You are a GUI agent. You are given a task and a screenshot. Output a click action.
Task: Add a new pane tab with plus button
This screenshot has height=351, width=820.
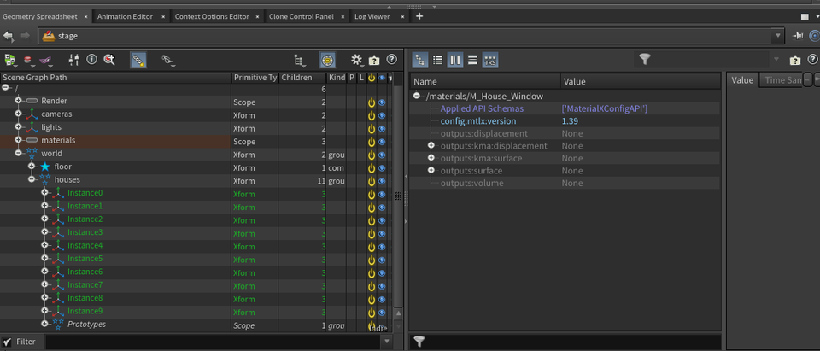[x=419, y=16]
